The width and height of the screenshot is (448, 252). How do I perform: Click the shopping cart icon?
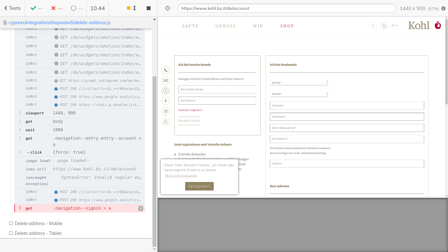384,26
